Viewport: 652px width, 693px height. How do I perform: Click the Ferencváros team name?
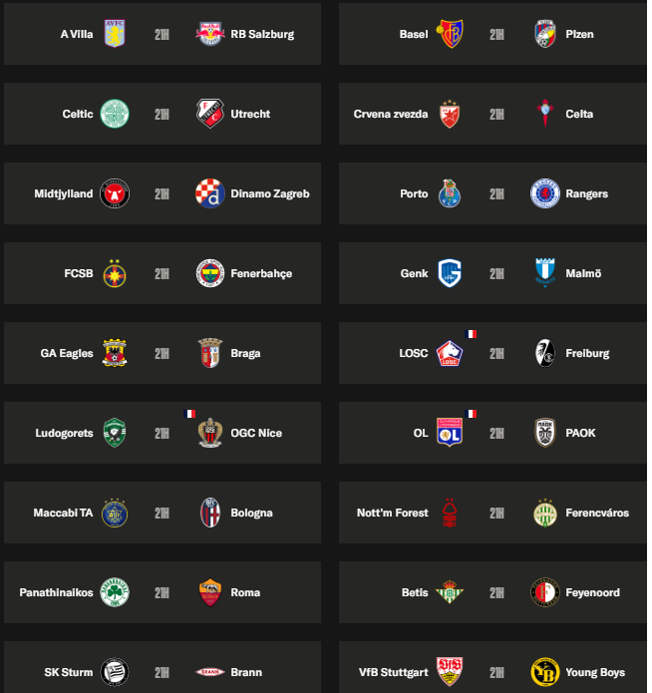coord(597,513)
